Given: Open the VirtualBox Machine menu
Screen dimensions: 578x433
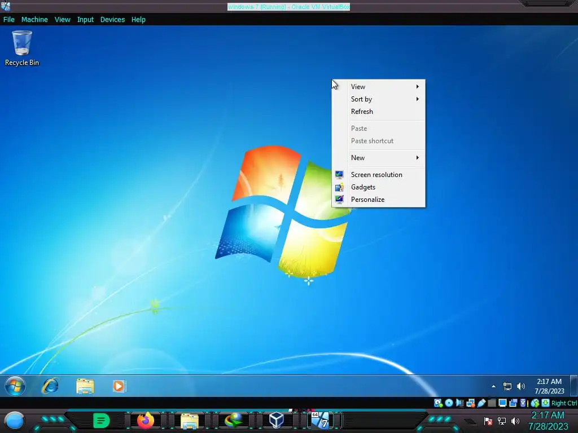Looking at the screenshot, I should tap(34, 20).
